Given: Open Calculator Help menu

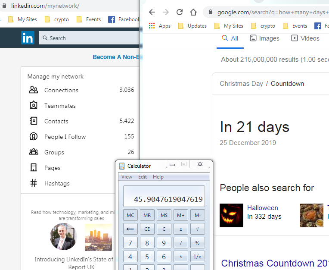Looking at the screenshot, I should tap(158, 177).
